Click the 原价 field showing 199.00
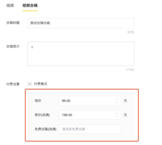Image resolution: width=162 pixels, height=145 pixels. point(86,115)
